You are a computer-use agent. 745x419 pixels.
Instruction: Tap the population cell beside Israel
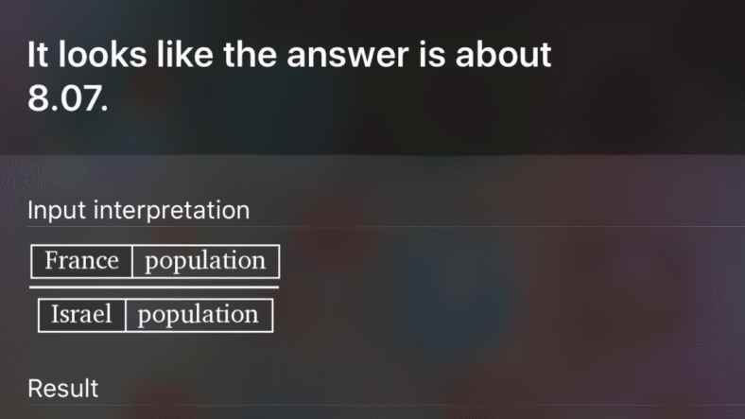[199, 315]
